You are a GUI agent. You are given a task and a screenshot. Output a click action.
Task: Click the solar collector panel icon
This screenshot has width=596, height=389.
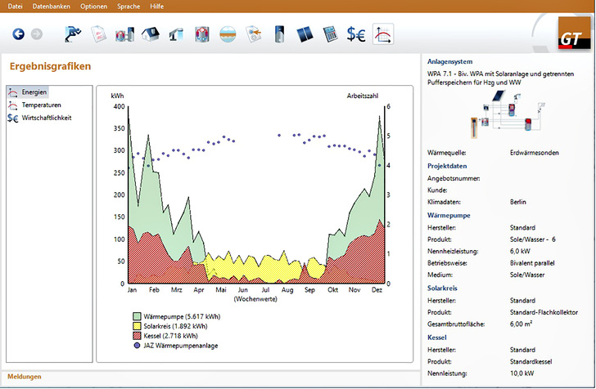[x=304, y=34]
